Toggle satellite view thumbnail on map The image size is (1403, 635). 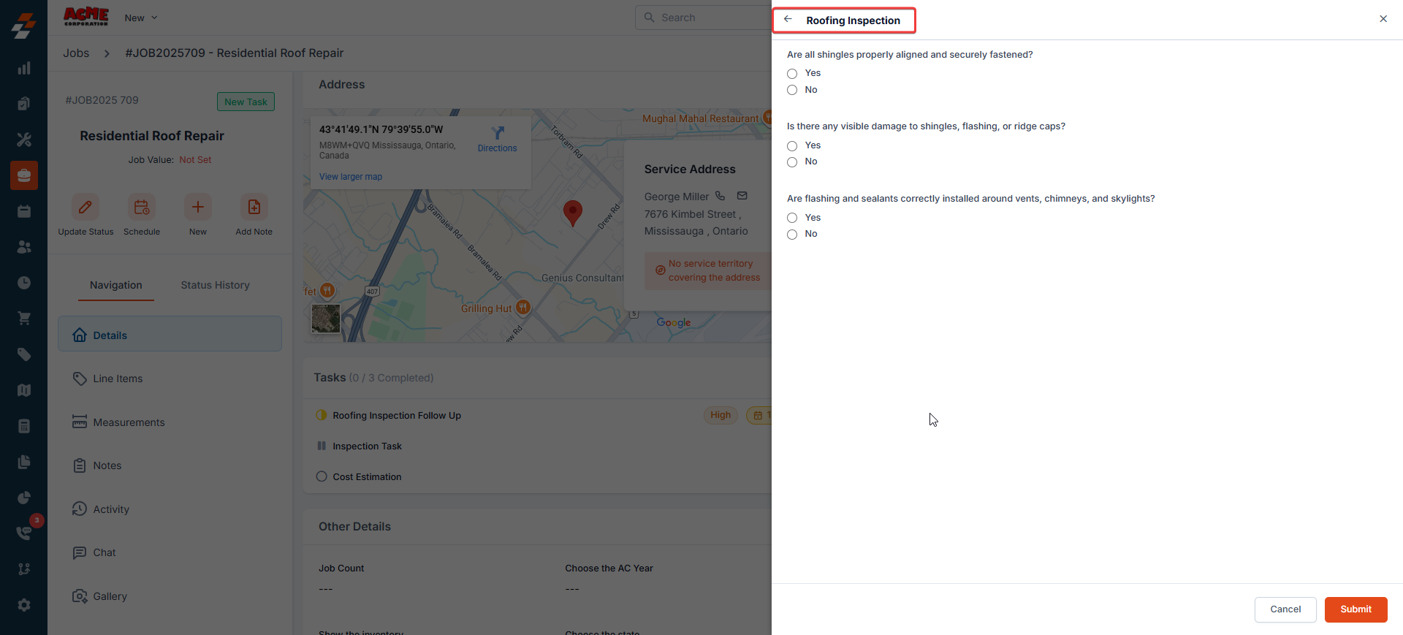click(326, 319)
